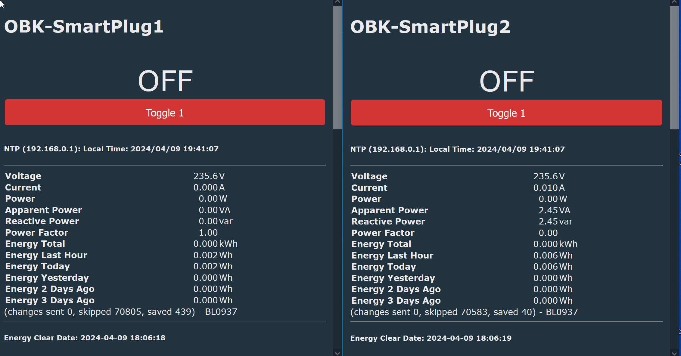Click the OFF status text on SmartPlug2
The width and height of the screenshot is (681, 356).
click(507, 81)
